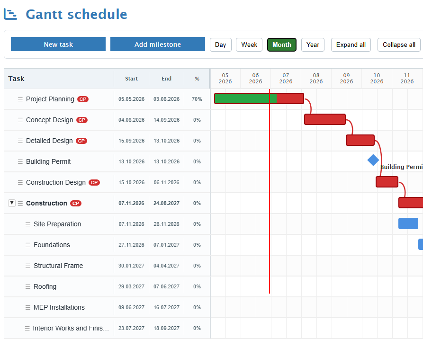Click the % column header
The image size is (423, 339).
point(197,79)
